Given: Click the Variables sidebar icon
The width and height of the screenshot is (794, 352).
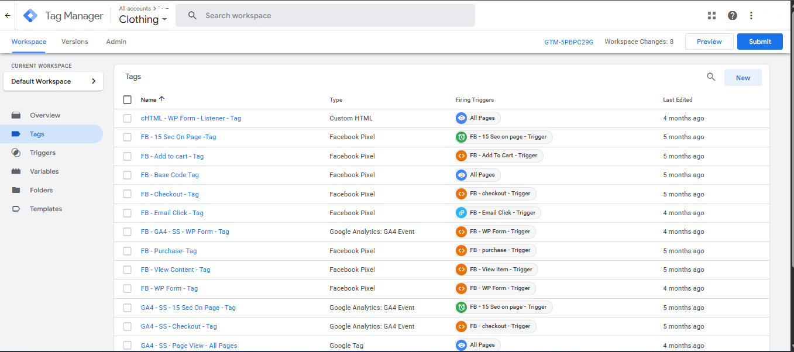Looking at the screenshot, I should [16, 171].
